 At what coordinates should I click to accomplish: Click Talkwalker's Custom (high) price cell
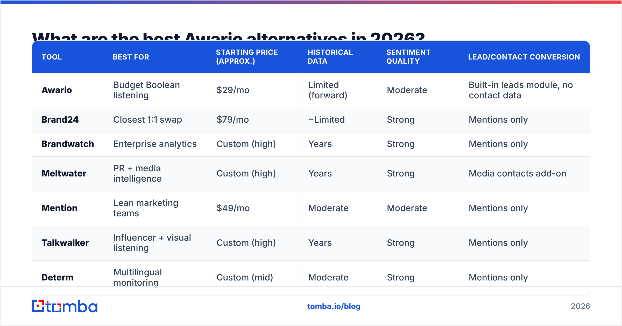coord(253,243)
